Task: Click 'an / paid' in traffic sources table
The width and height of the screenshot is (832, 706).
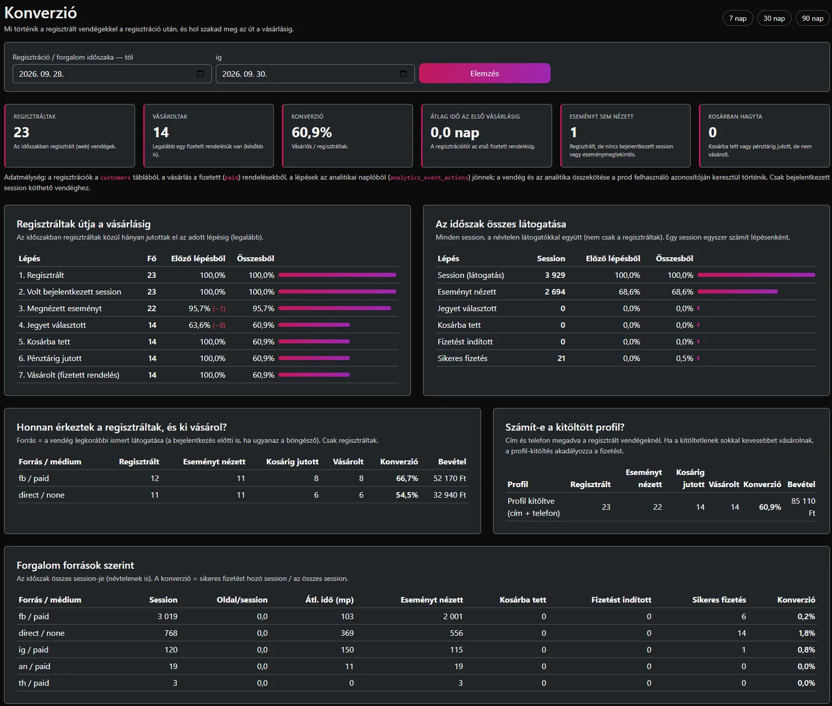Action: 34,666
